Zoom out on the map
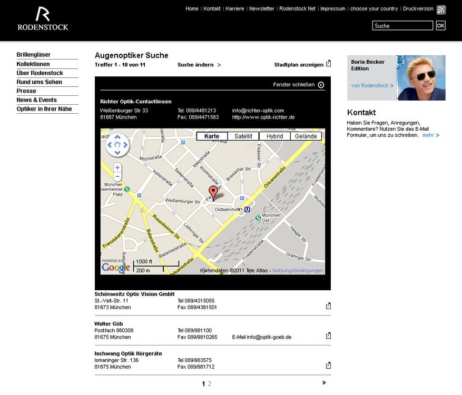Screen dimensions: 462x395 (x=117, y=176)
